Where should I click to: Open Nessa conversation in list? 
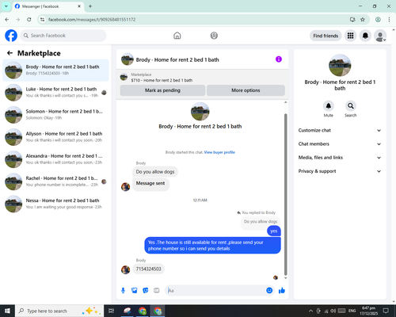(55, 204)
